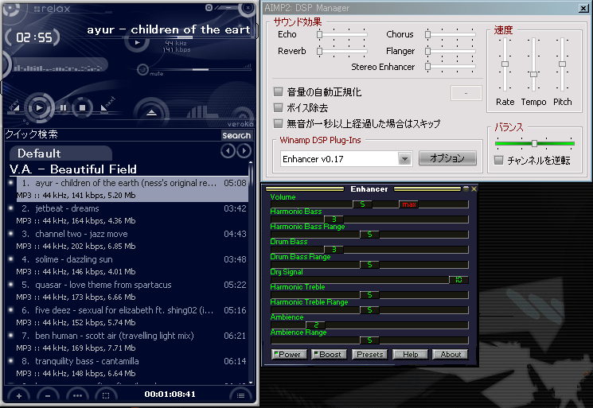Click the eject/open file triangle icon
The height and width of the screenshot is (408, 593).
tap(151, 112)
